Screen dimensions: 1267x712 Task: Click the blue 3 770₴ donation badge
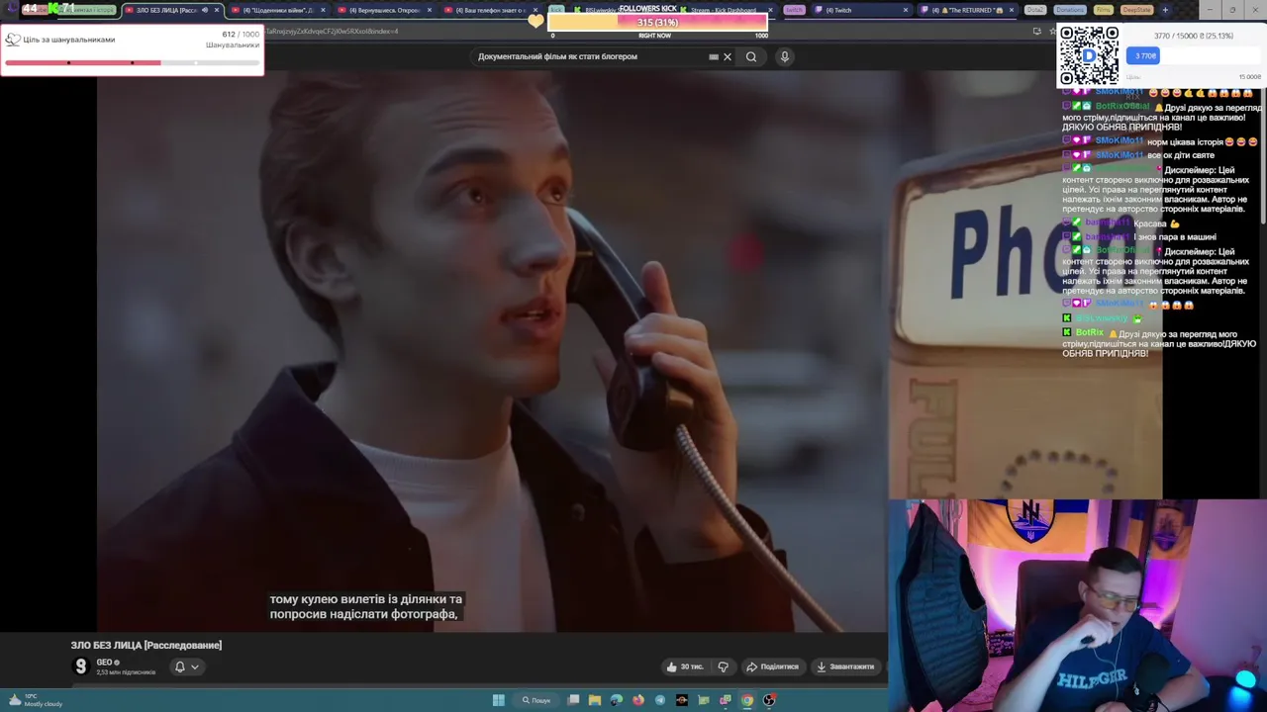[x=1144, y=55]
